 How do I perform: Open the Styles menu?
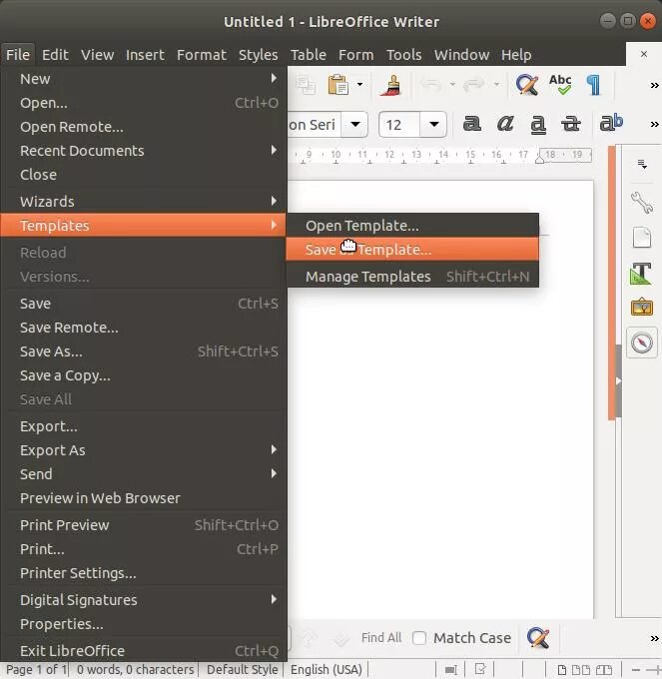pyautogui.click(x=258, y=55)
